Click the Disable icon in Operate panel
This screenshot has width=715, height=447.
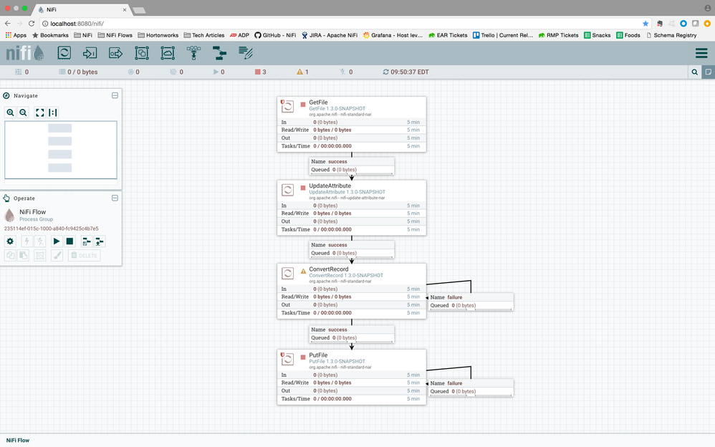(x=40, y=241)
